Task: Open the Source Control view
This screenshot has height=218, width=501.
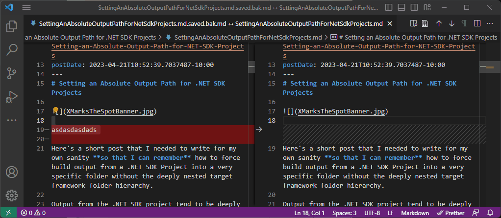Action: click(x=12, y=73)
